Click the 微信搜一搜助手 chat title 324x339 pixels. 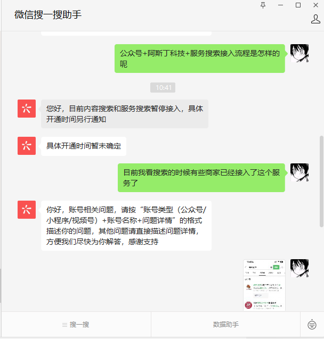coord(48,15)
